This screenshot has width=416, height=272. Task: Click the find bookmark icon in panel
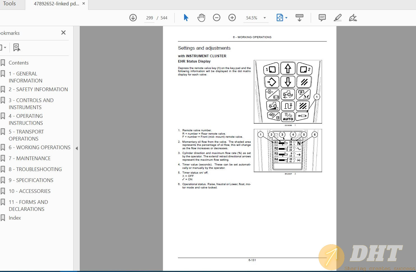click(x=17, y=47)
